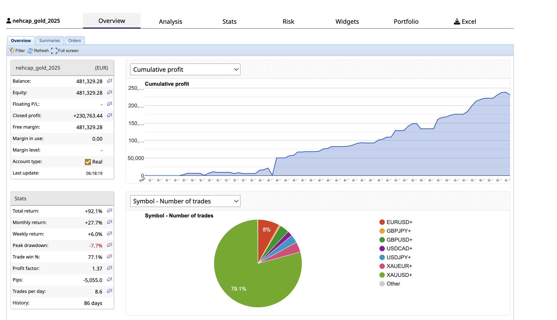Viewport: 557px width, 320px height.
Task: Select the Summaries sub-tab
Action: pyautogui.click(x=50, y=41)
